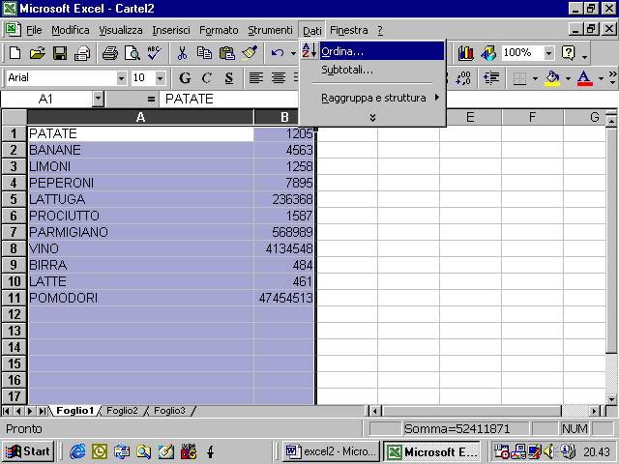Open fill color palette dropdown arrow
The image size is (619, 464).
click(x=568, y=78)
